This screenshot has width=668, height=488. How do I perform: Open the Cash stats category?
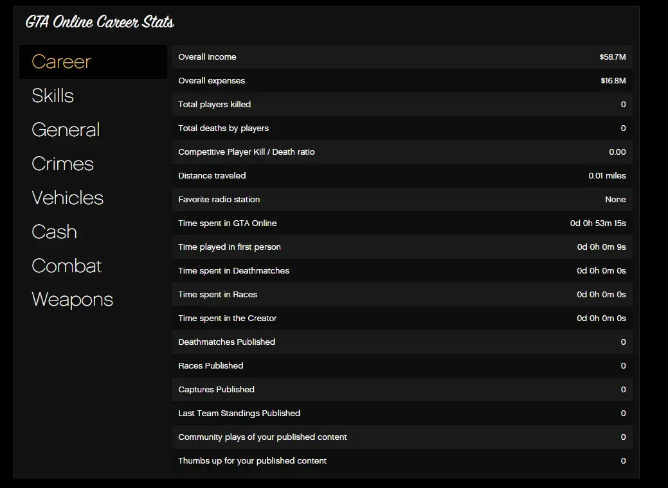coord(54,232)
